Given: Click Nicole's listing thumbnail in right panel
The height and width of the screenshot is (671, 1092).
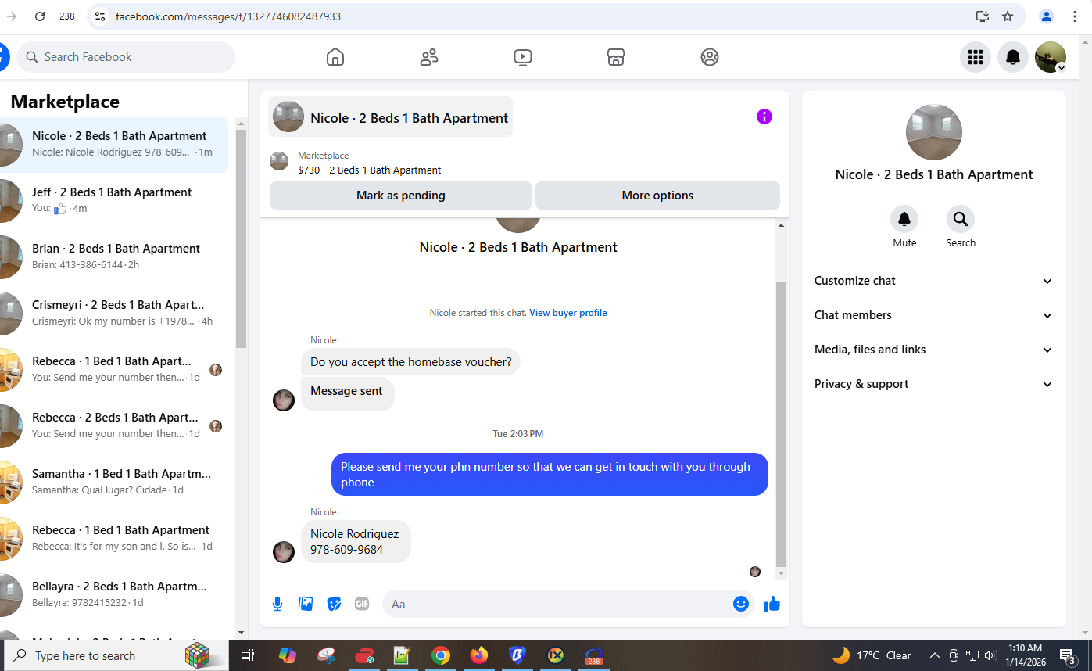Looking at the screenshot, I should [933, 132].
